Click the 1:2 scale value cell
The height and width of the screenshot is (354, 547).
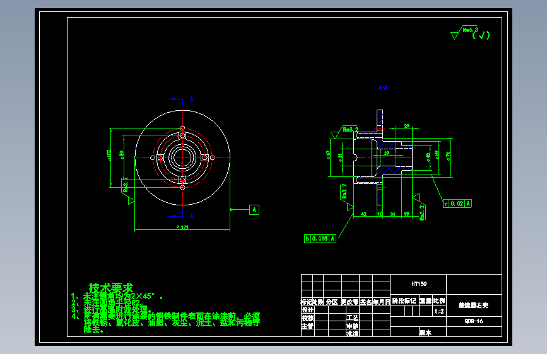click(439, 311)
